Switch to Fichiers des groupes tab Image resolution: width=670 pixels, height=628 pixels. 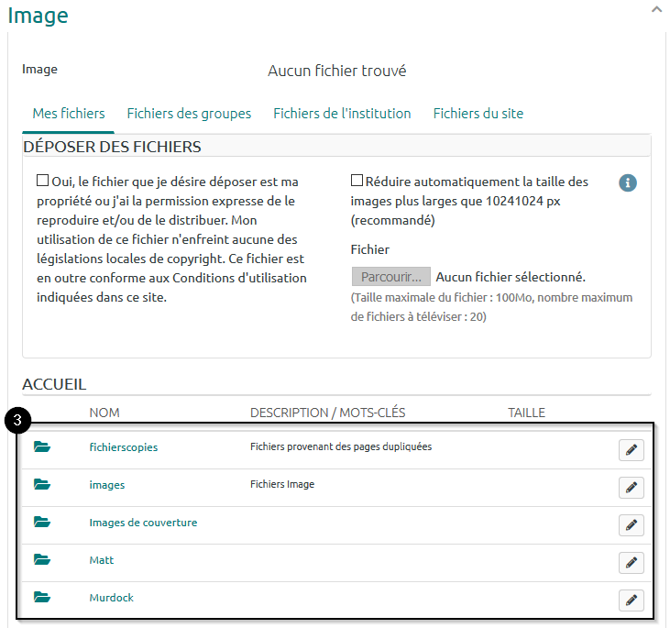189,114
